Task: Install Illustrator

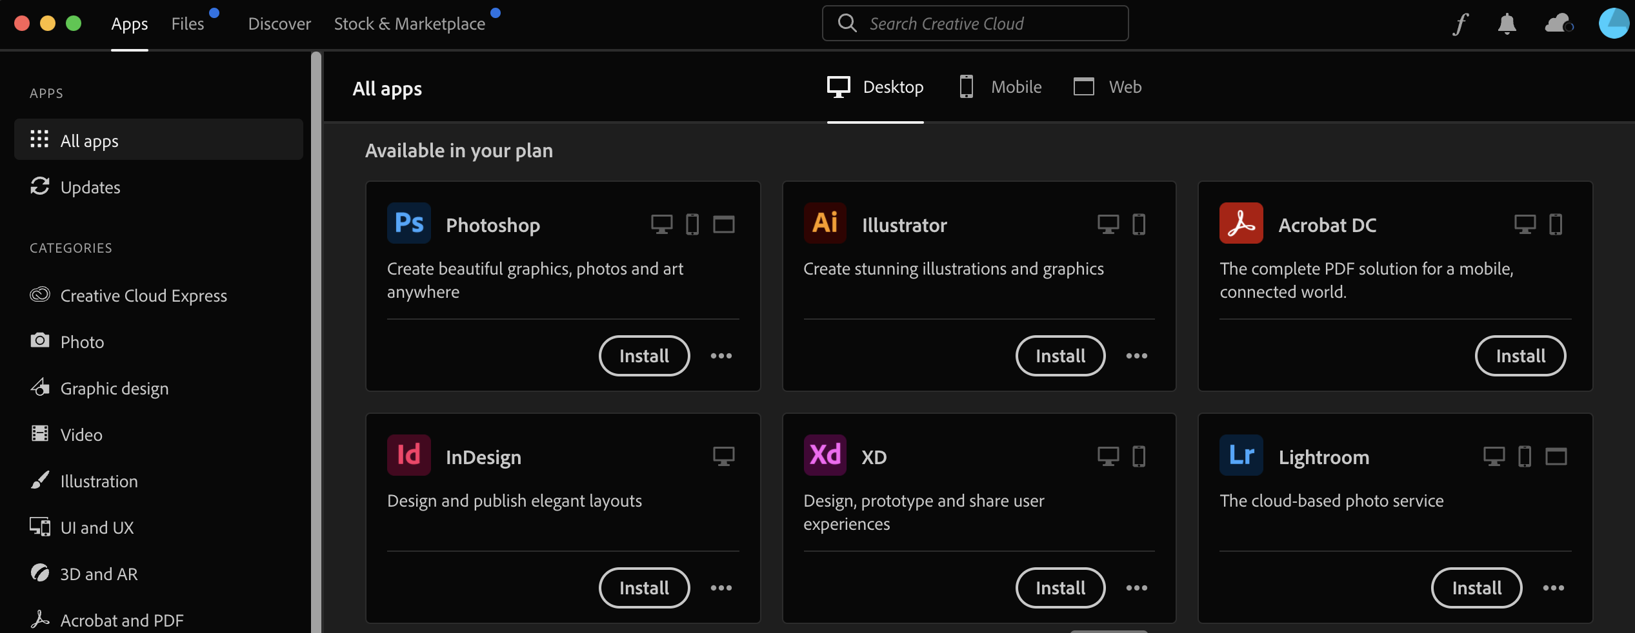Action: pos(1061,356)
